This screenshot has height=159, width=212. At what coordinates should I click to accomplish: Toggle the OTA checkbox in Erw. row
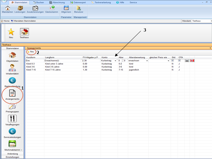[x=179, y=61]
